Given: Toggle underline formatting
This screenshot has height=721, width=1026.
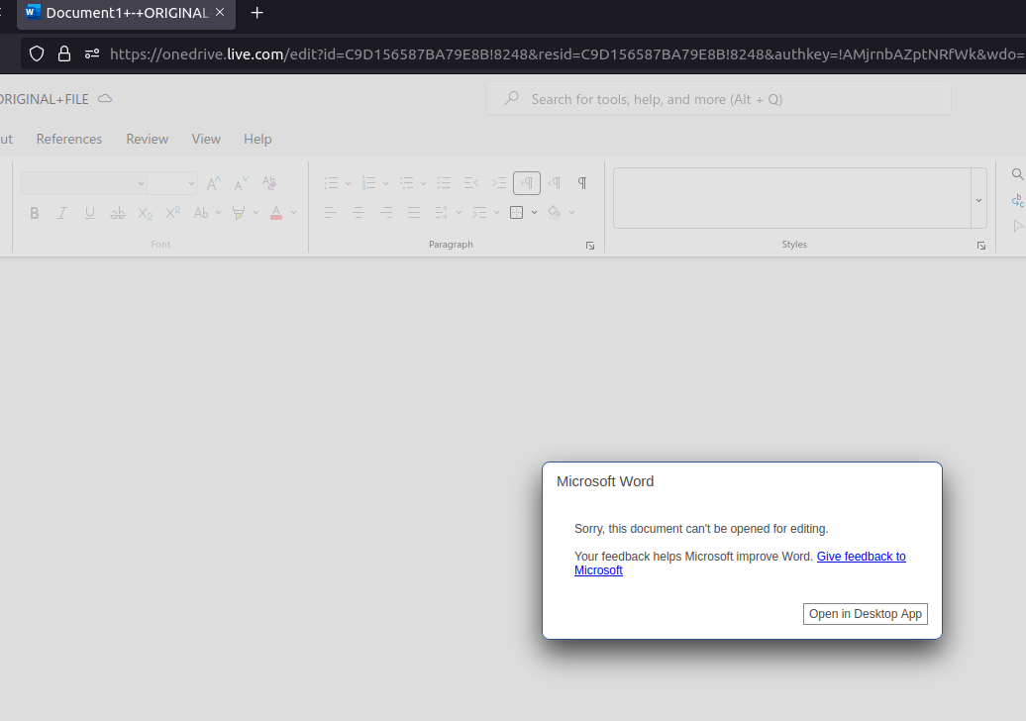Looking at the screenshot, I should pos(90,213).
